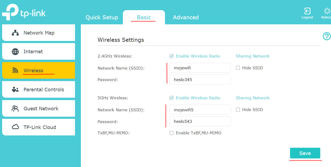Enable the TxBF,MU-MIMO checkbox
Image resolution: width=331 pixels, height=167 pixels.
pos(171,133)
